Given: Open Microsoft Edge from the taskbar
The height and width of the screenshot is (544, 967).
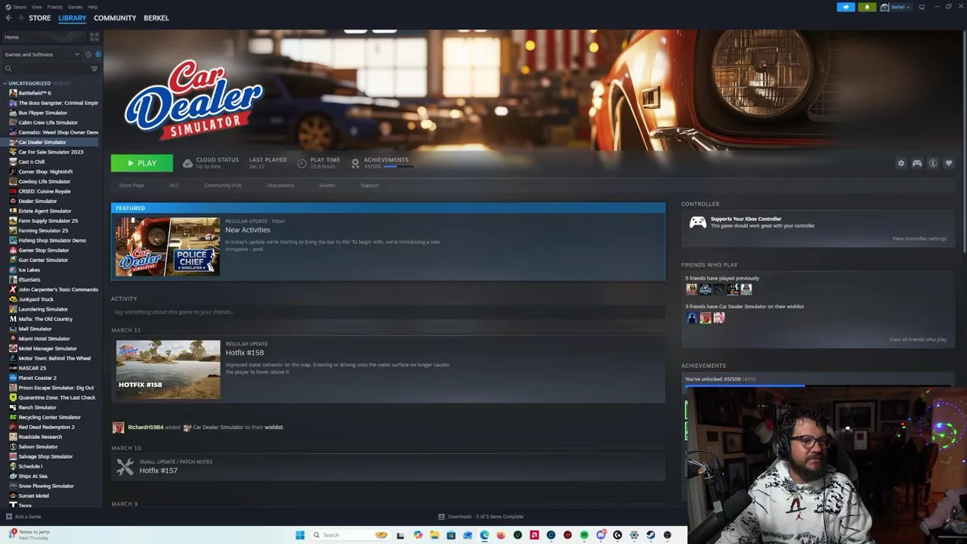Looking at the screenshot, I should tap(484, 535).
